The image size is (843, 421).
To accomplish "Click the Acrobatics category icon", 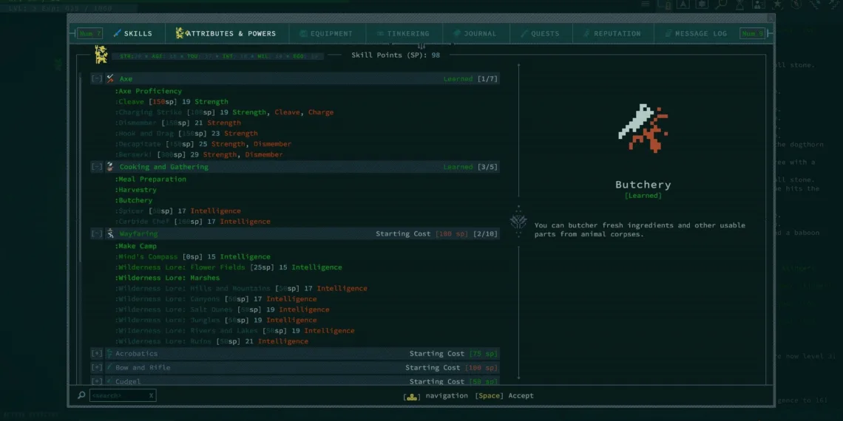I will (109, 353).
